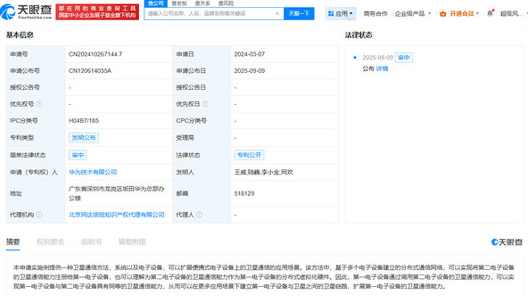Click the 天眼一下 search button
Viewport: 528px width, 297px height.
coord(299,13)
